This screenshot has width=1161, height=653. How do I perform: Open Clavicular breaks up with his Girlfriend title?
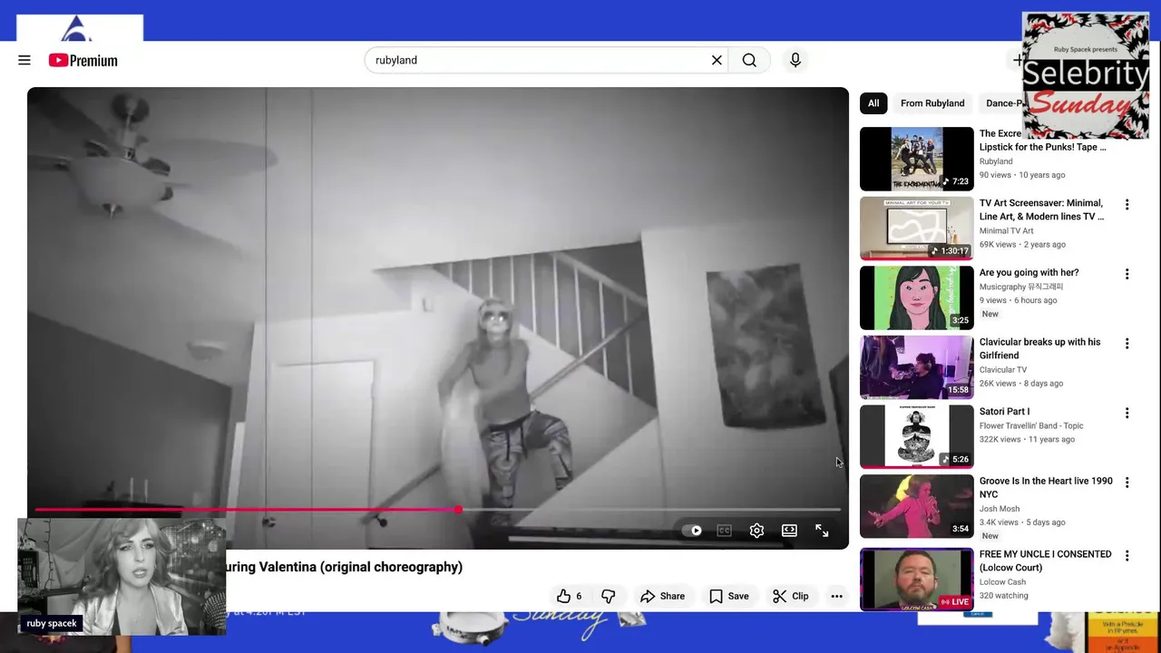(1039, 348)
